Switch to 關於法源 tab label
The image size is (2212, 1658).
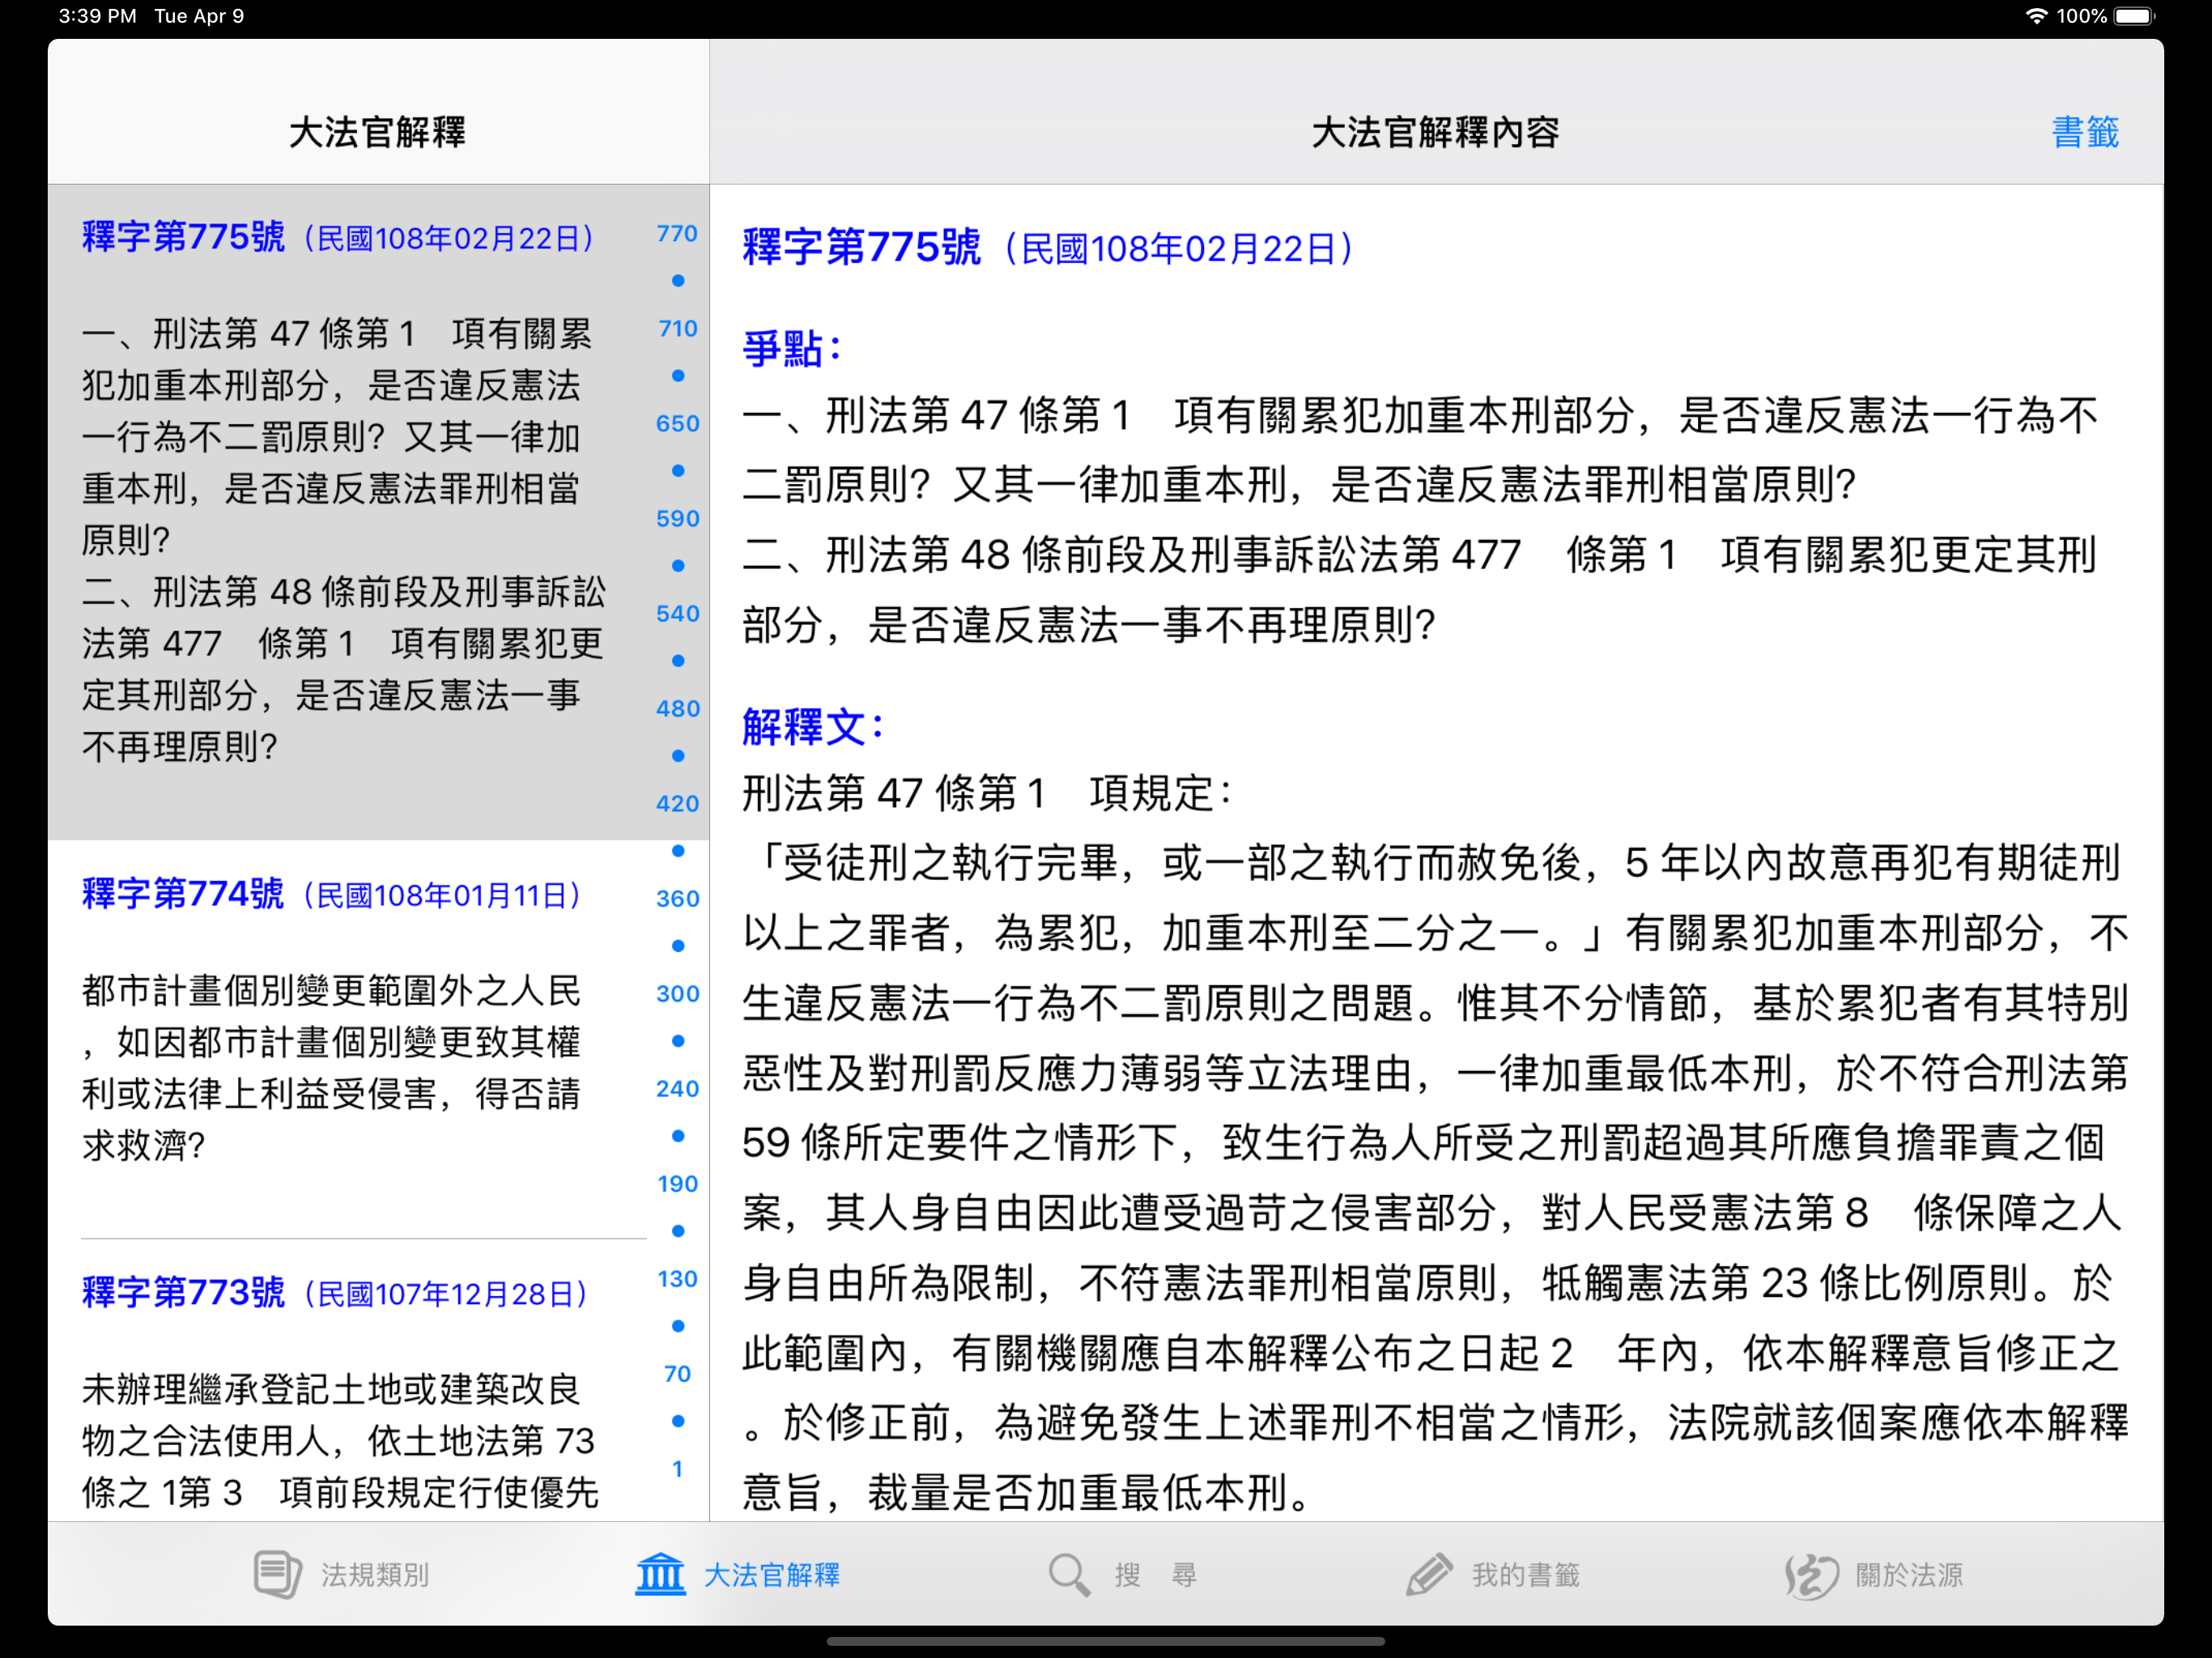tap(1909, 1575)
